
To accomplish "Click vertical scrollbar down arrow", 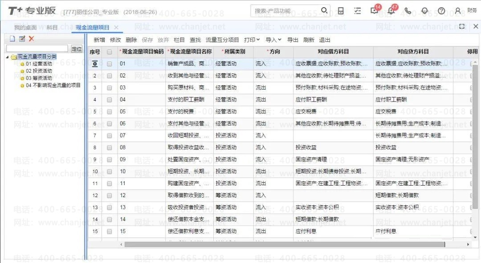I will pyautogui.click(x=475, y=237).
